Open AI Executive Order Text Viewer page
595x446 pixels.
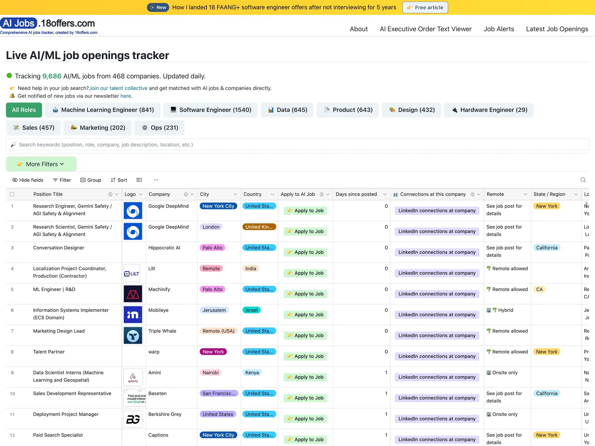click(x=425, y=29)
